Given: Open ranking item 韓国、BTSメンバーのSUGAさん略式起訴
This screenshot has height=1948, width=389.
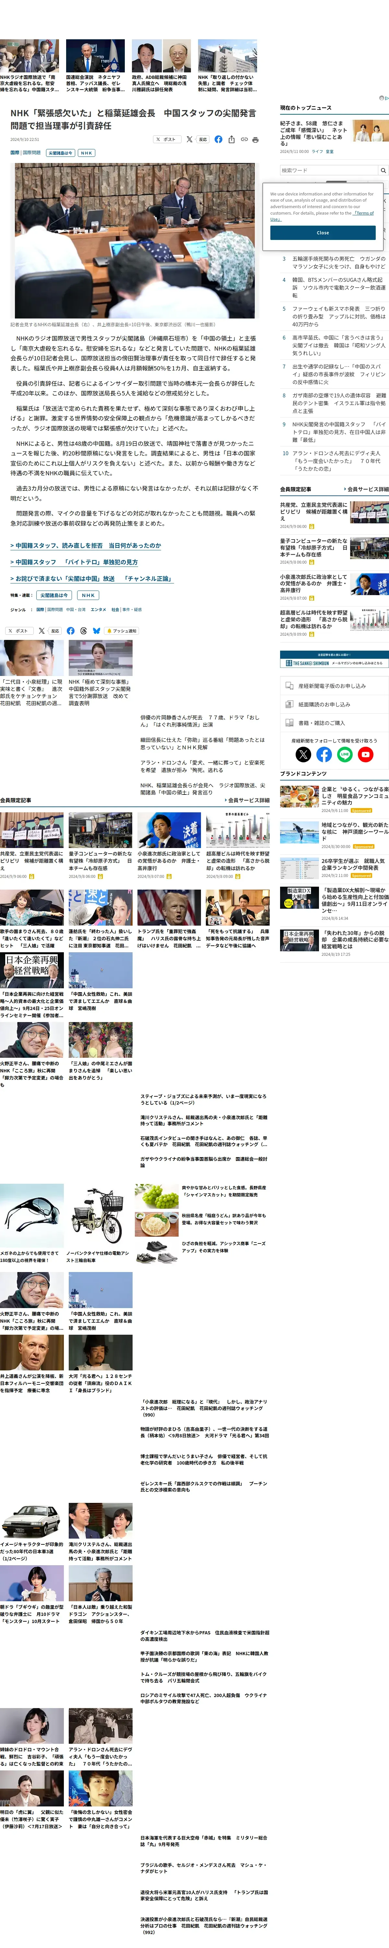Looking at the screenshot, I should [x=338, y=287].
